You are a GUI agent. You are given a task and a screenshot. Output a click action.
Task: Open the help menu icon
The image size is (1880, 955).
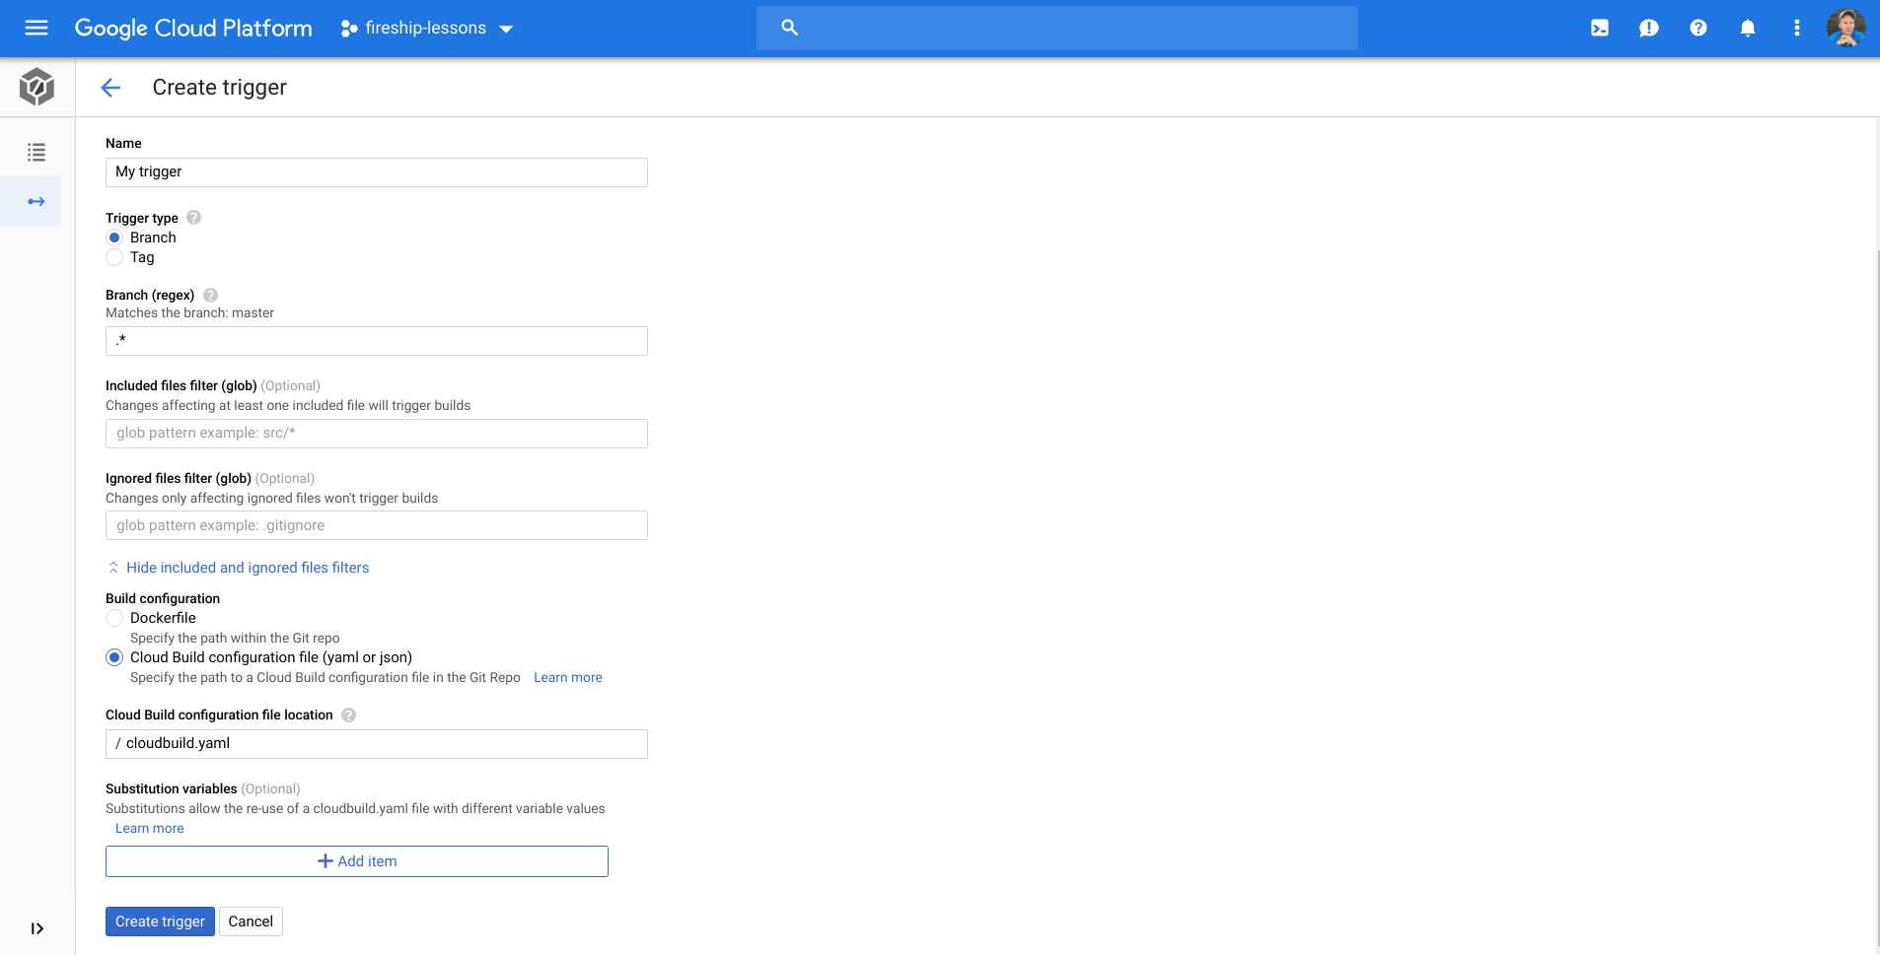point(1698,28)
